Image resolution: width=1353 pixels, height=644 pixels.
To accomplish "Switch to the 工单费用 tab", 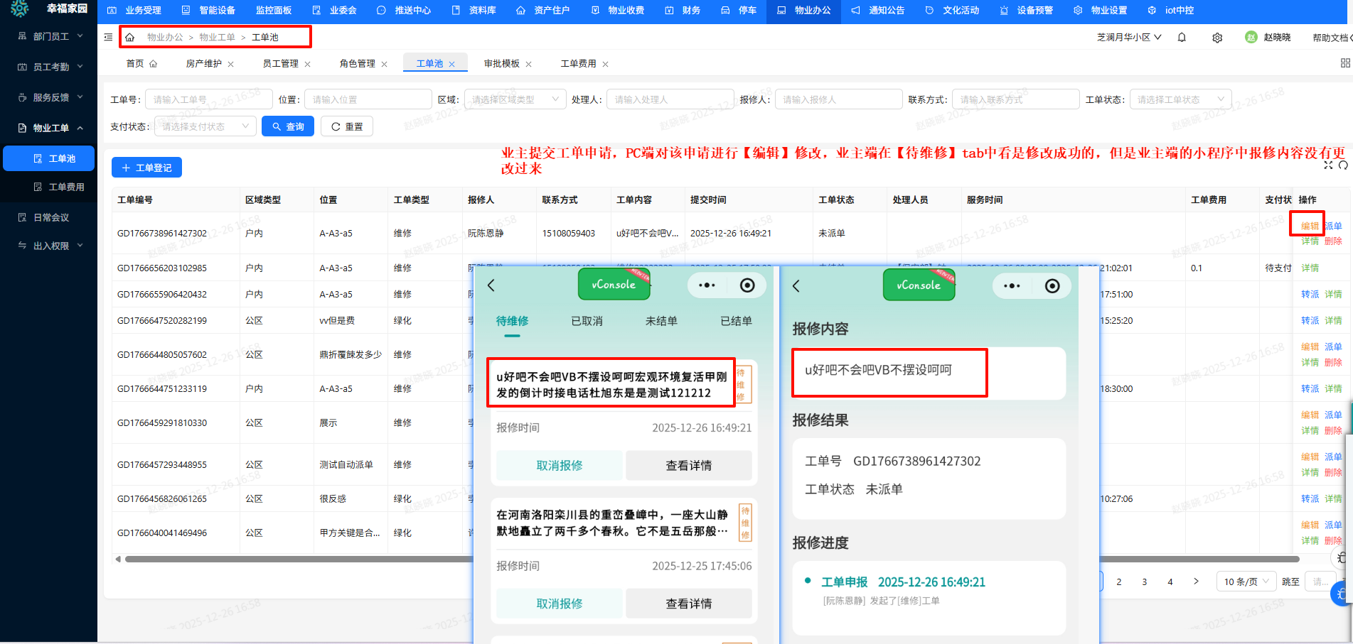I will 578,64.
